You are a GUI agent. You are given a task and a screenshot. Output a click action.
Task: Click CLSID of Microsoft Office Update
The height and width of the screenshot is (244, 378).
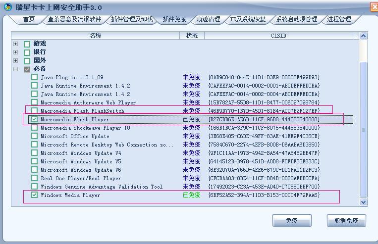tap(264, 136)
